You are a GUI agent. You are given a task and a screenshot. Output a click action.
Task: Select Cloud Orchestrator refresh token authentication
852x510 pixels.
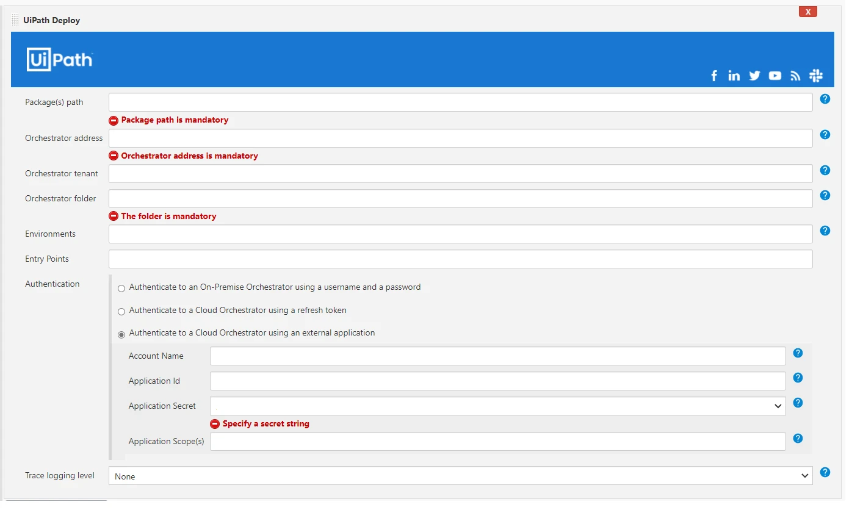[121, 311]
